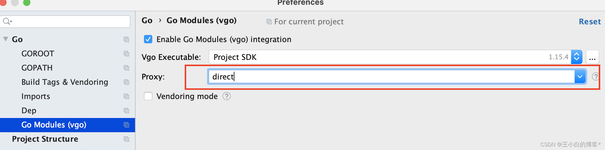The height and width of the screenshot is (150, 605).
Task: Click the project-level icon beside Build Tags & Vendoring
Action: coord(126,82)
